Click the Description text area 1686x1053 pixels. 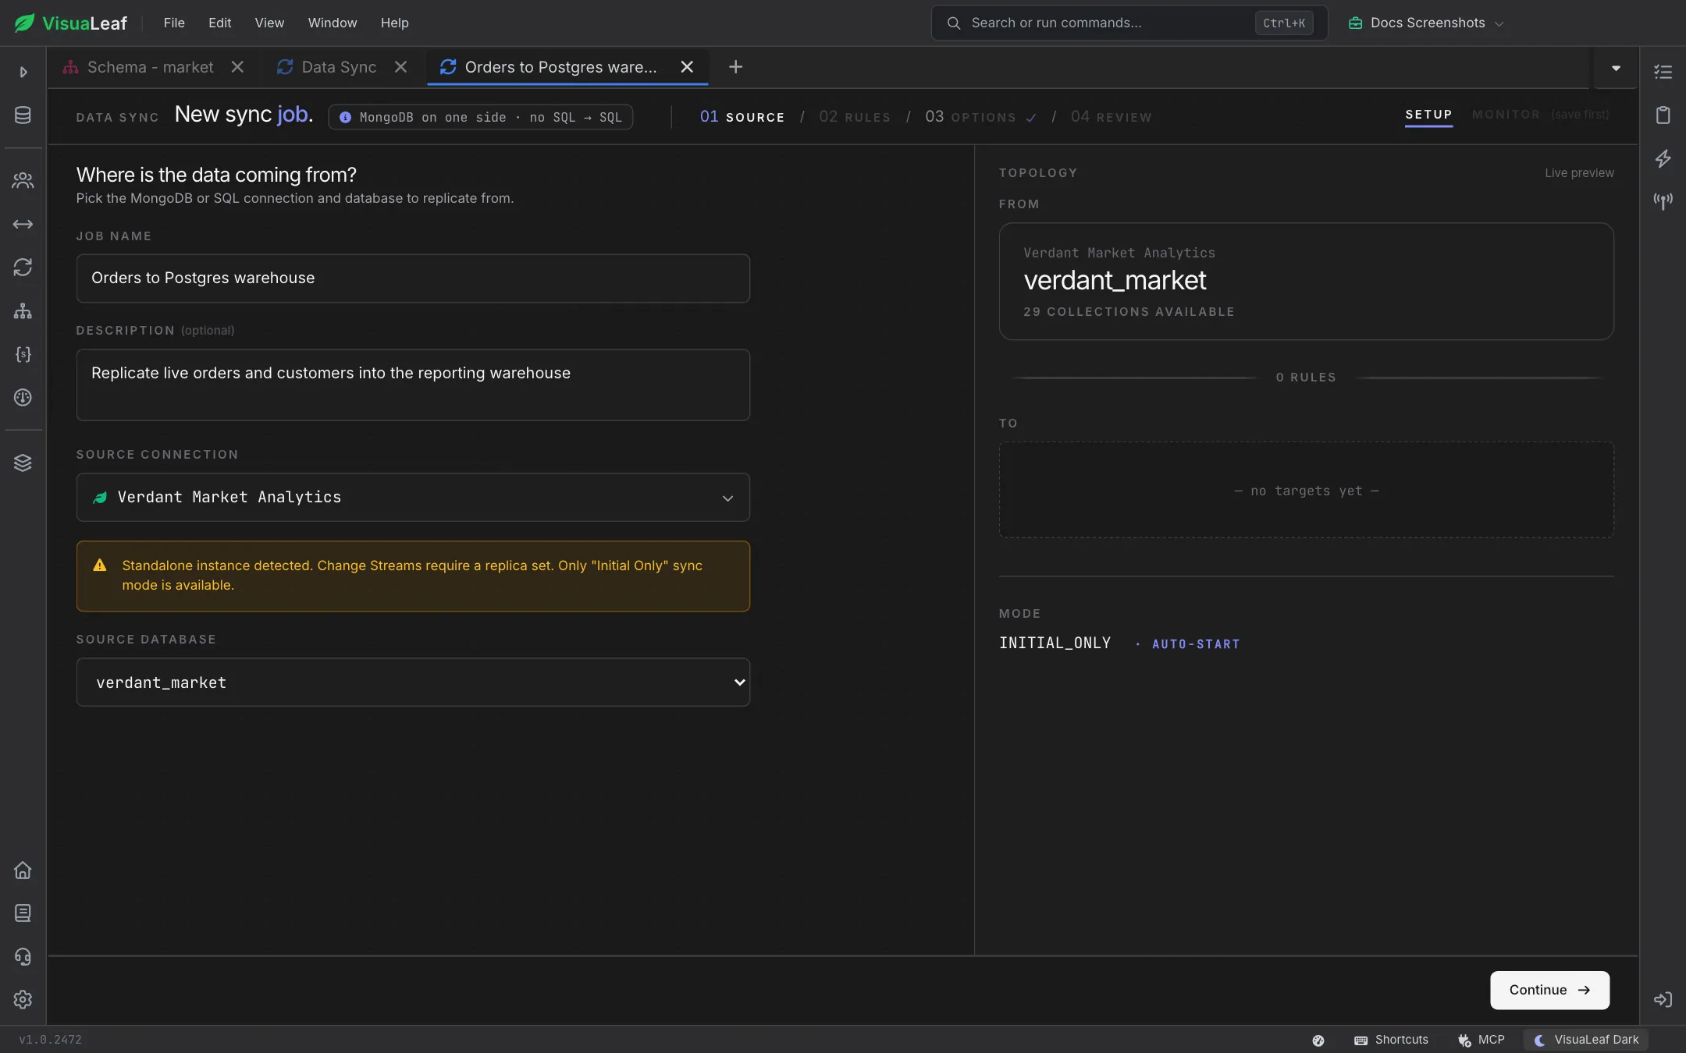click(x=413, y=385)
